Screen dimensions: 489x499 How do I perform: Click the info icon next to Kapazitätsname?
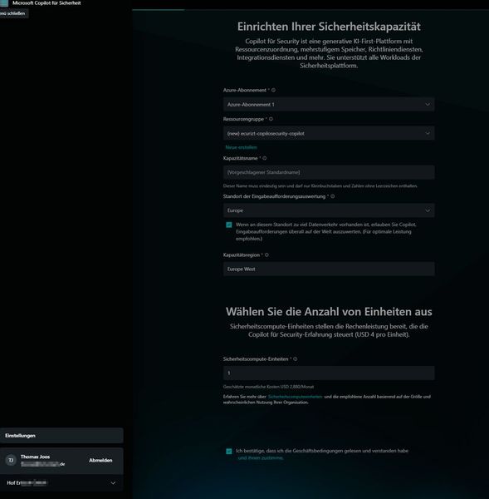tap(264, 158)
